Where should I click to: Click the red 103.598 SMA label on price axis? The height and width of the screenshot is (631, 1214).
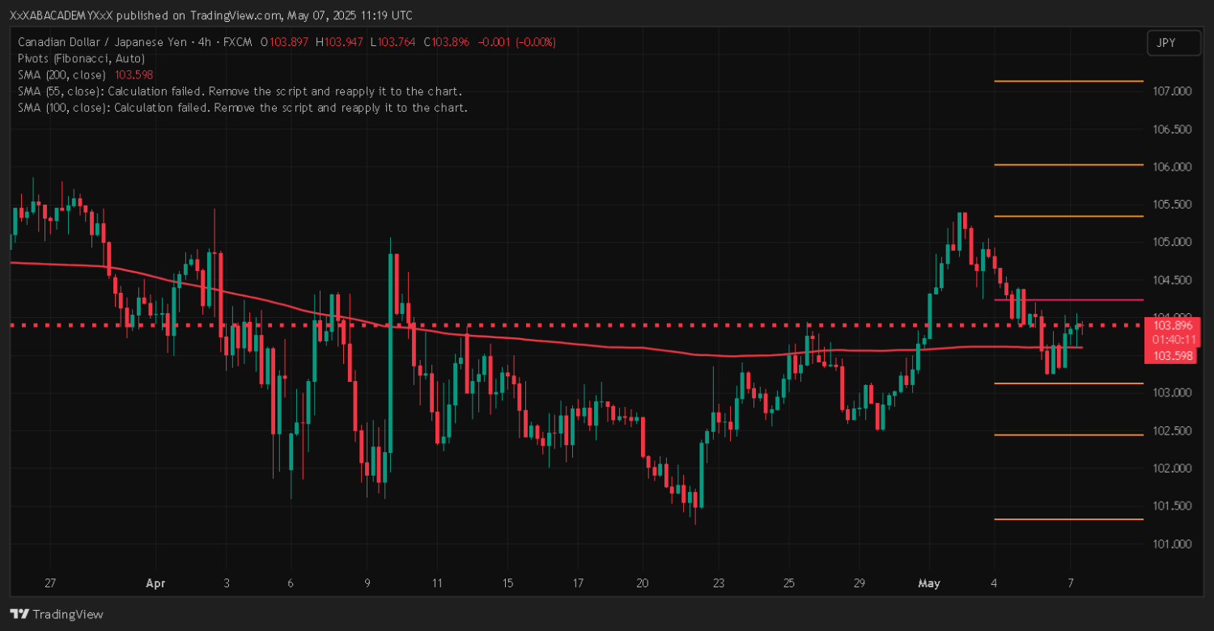[1169, 355]
